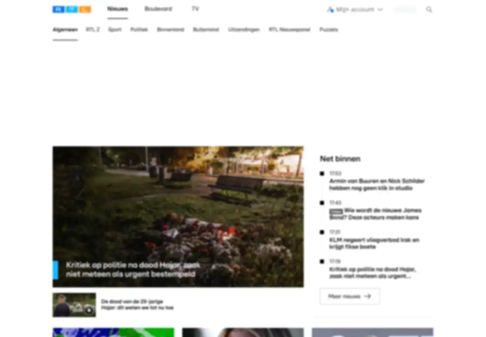Viewport: 486px width, 337px height.
Task: Open the search magnifier icon
Action: (429, 9)
